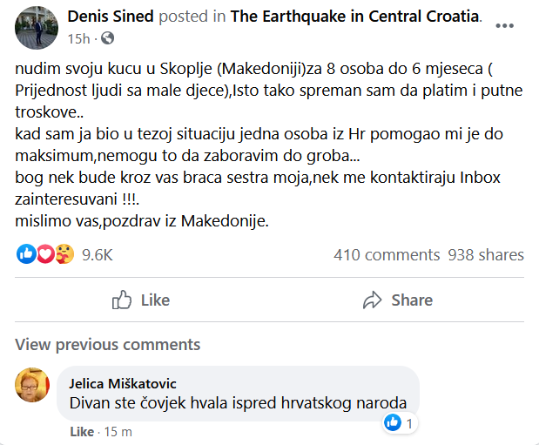
Task: View the 938 shares list
Action: 486,254
